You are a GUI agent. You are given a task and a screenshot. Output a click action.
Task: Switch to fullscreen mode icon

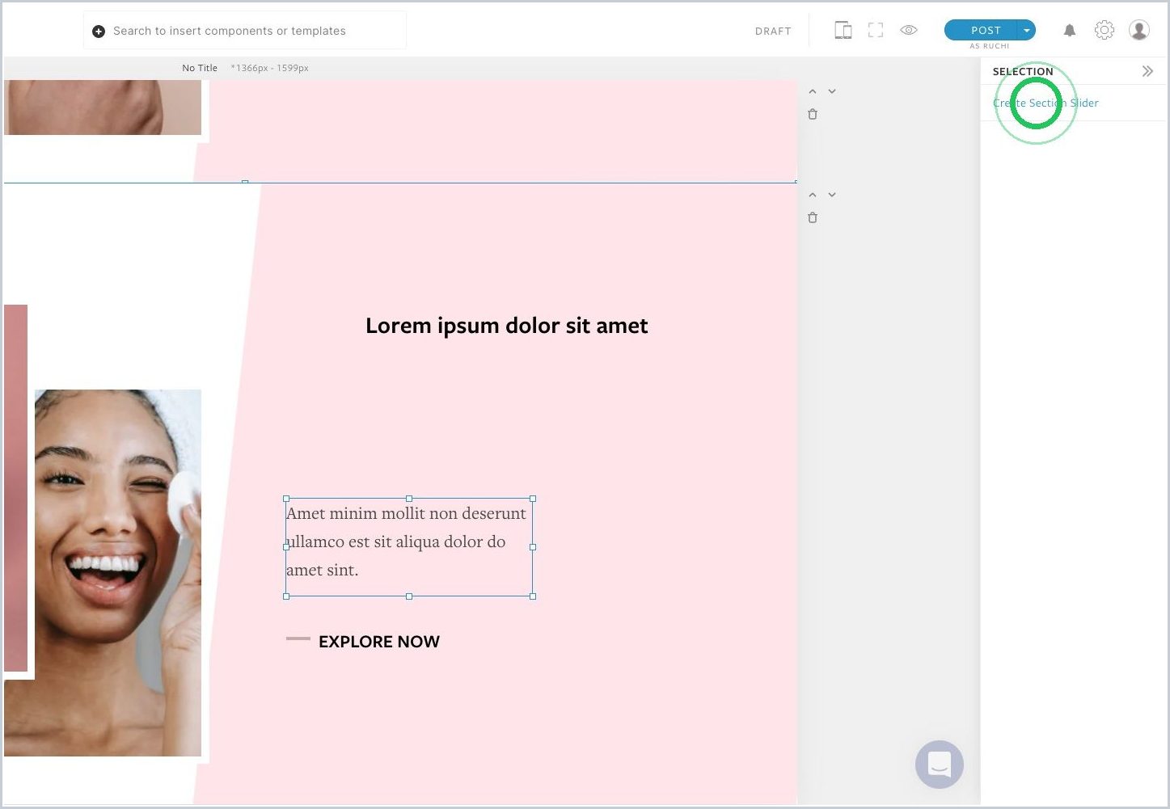(x=876, y=31)
